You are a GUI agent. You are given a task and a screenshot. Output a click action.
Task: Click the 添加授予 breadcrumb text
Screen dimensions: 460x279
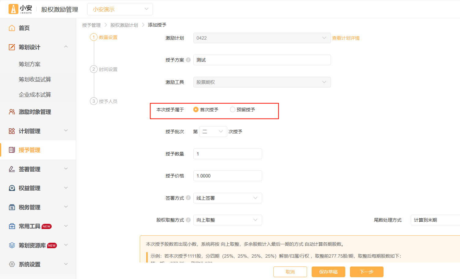(157, 25)
